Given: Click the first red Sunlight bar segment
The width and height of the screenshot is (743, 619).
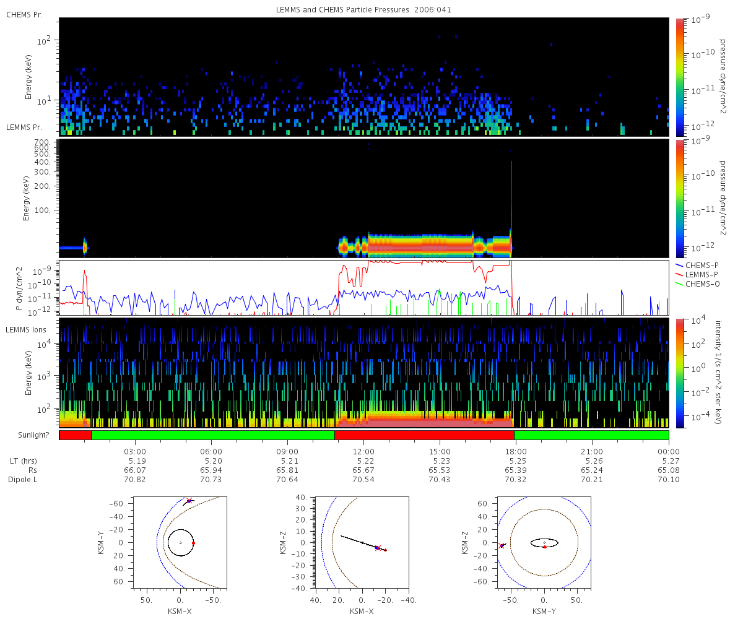Looking at the screenshot, I should tap(76, 435).
